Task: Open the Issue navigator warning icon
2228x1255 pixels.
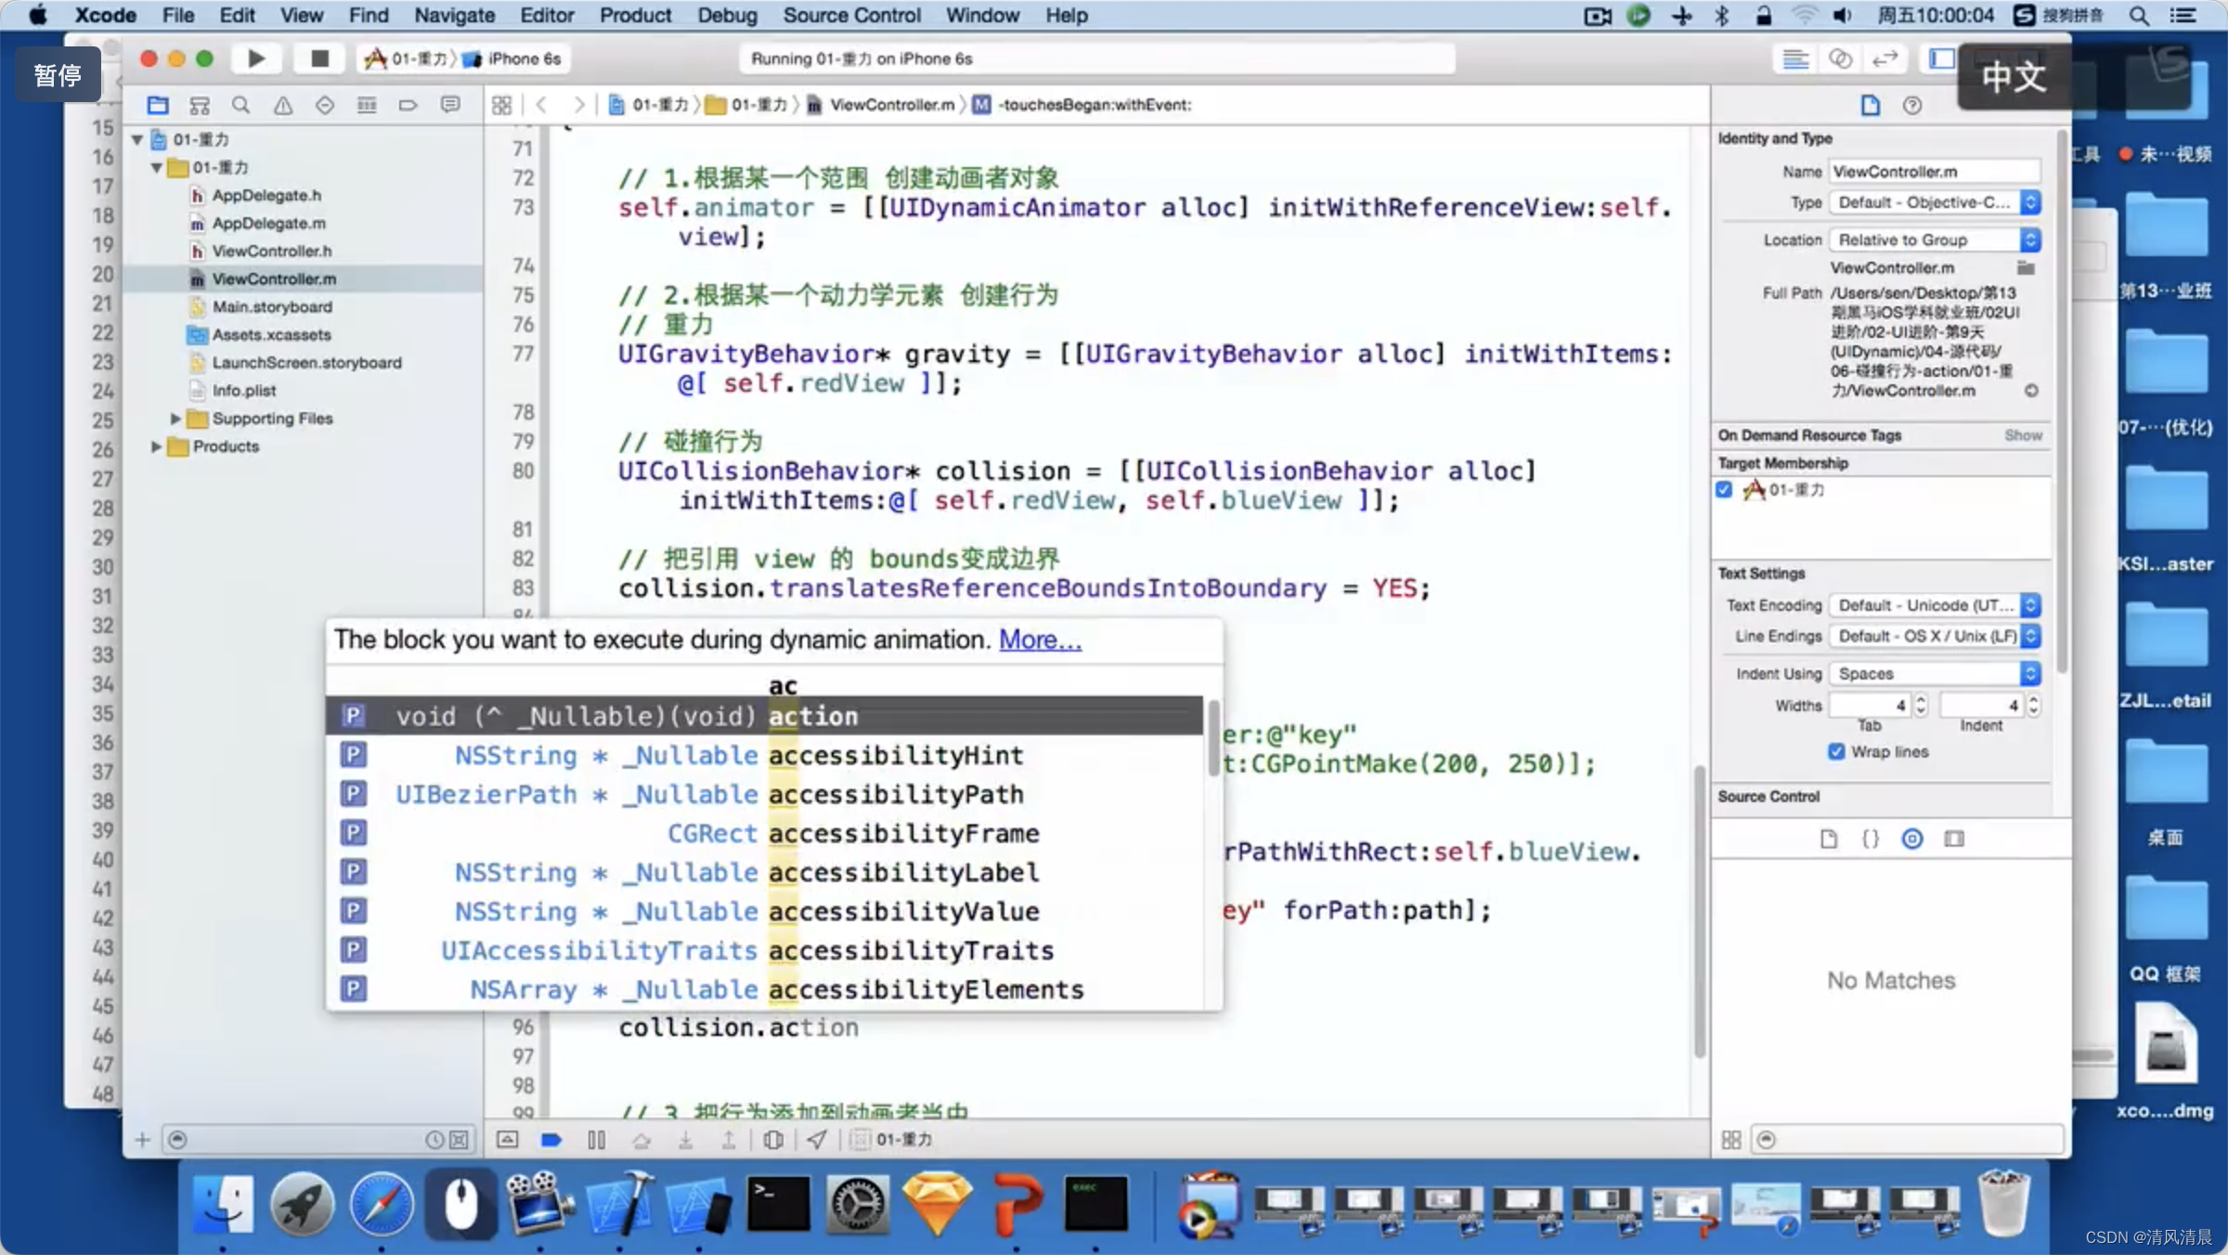Action: pyautogui.click(x=283, y=105)
